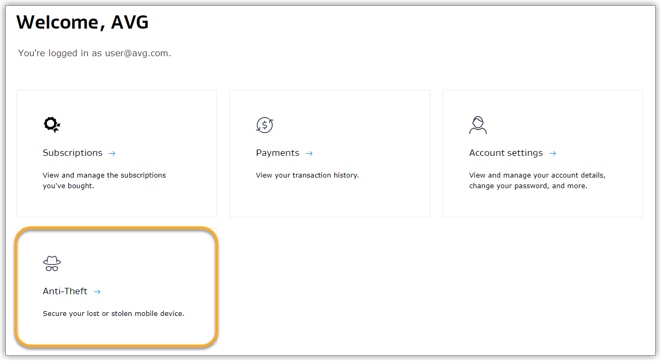
Task: Open the Subscriptions link
Action: pyautogui.click(x=73, y=153)
